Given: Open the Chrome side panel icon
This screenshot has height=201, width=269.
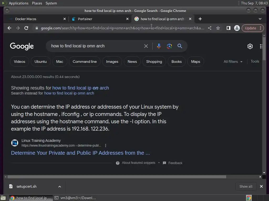Looking at the screenshot, I should 228,28.
